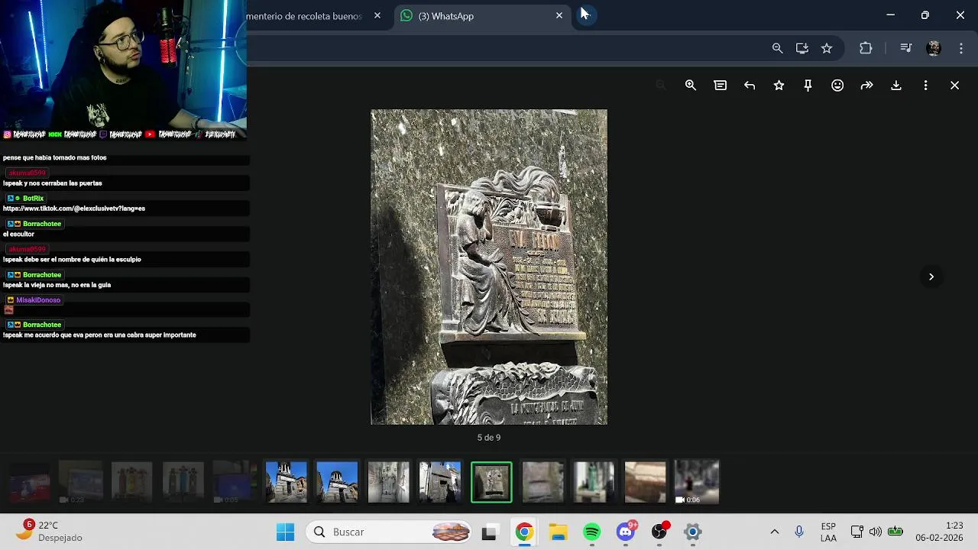The height and width of the screenshot is (550, 978).
Task: Zoom in on the WhatsApp photo
Action: click(x=691, y=86)
